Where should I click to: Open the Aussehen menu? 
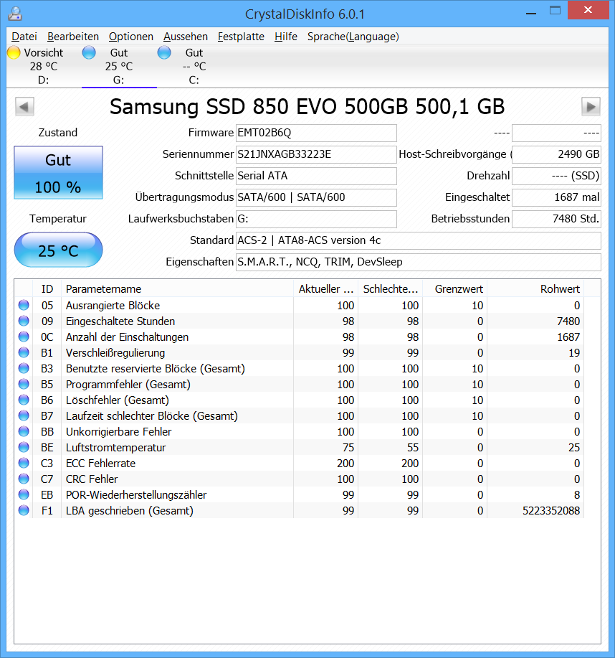(186, 37)
